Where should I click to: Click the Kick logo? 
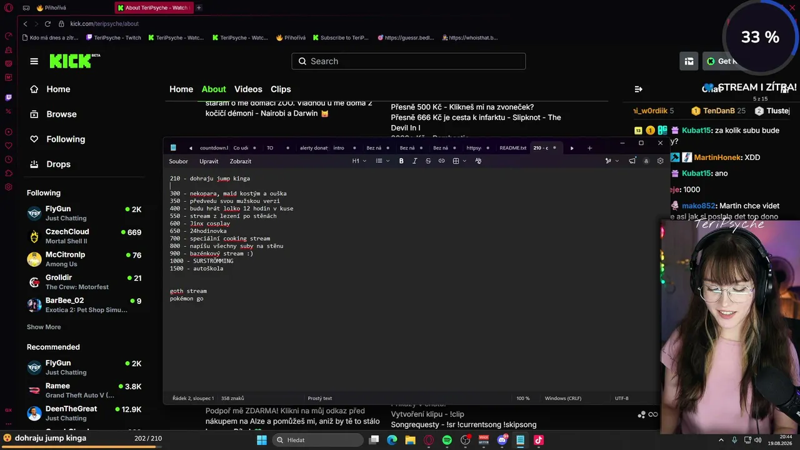pos(74,61)
